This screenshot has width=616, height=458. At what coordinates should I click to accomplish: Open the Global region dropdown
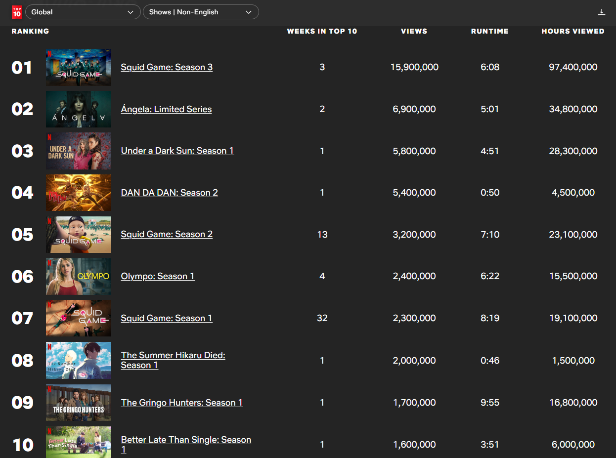83,12
